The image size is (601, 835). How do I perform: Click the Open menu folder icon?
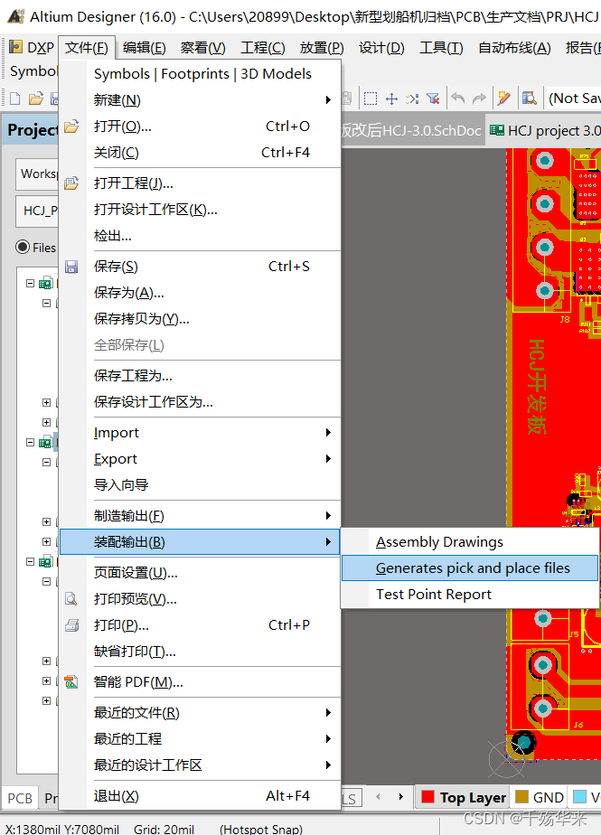tap(71, 127)
